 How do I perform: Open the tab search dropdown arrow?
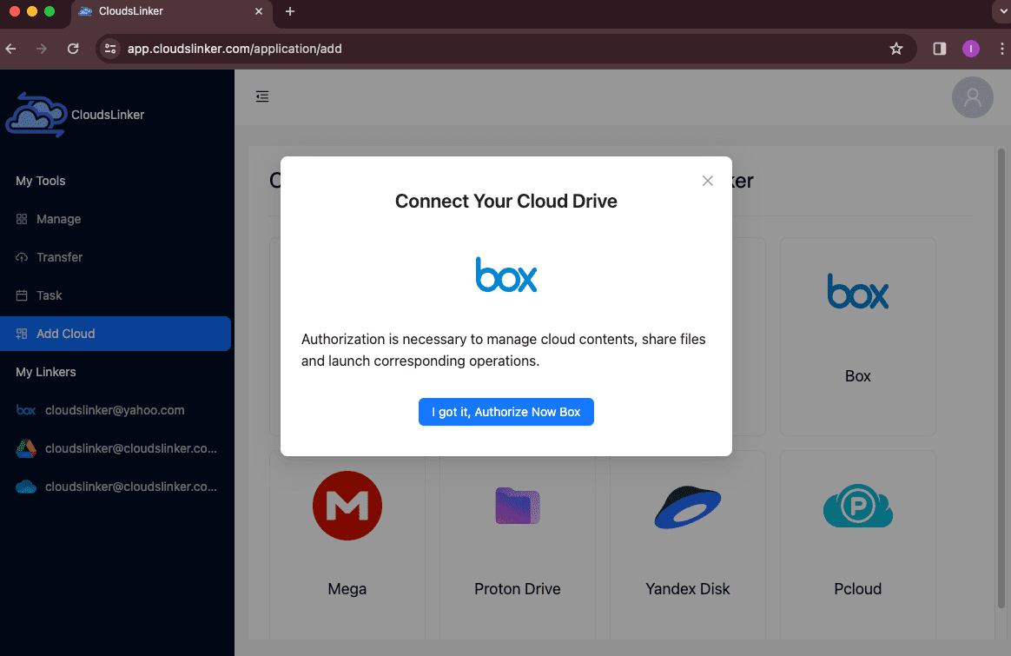[x=1002, y=11]
